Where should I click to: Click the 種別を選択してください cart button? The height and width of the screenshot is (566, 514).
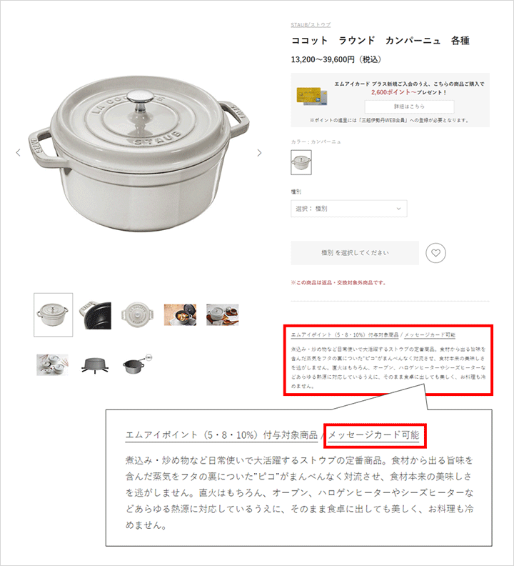click(x=355, y=253)
